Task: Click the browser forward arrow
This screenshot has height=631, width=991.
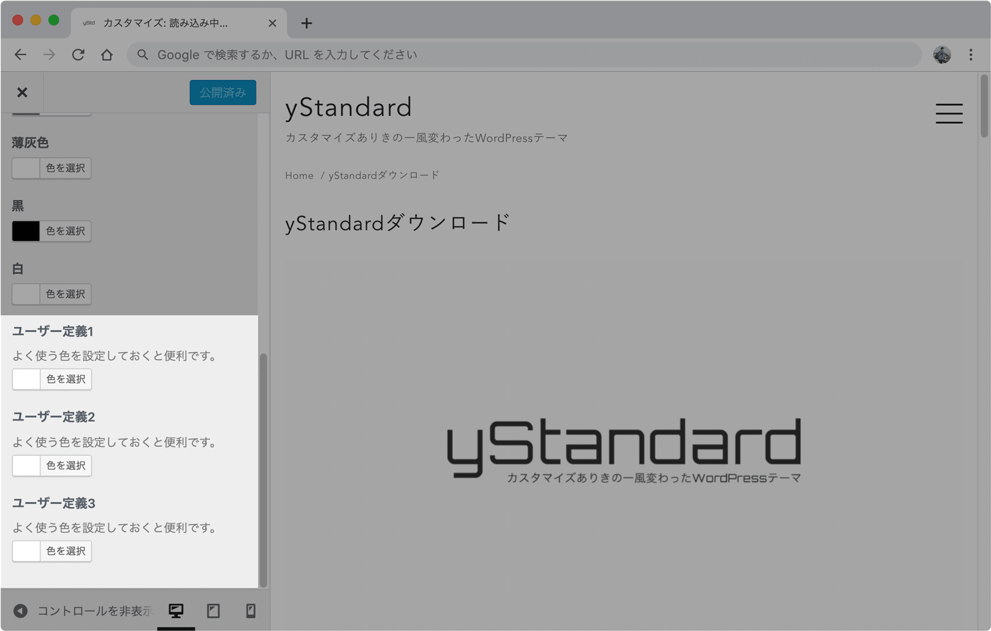Action: 49,54
